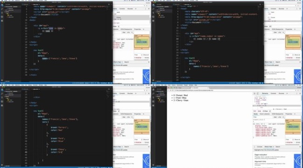Viewport: 303px width, 168px height.
Task: Toggle :hov element state next to the Styles Filter
Action: pos(275,117)
